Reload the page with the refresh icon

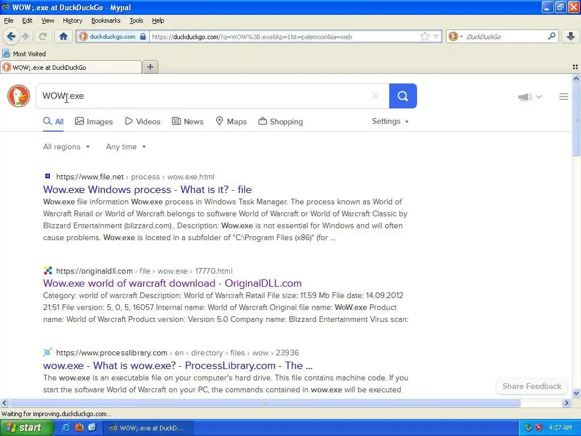click(43, 36)
